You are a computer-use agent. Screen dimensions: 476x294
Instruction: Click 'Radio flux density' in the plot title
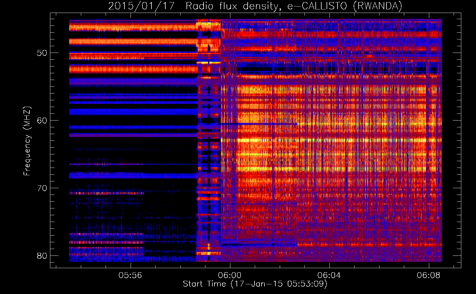point(232,6)
